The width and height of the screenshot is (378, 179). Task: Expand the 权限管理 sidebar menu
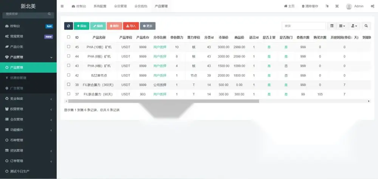point(28,109)
